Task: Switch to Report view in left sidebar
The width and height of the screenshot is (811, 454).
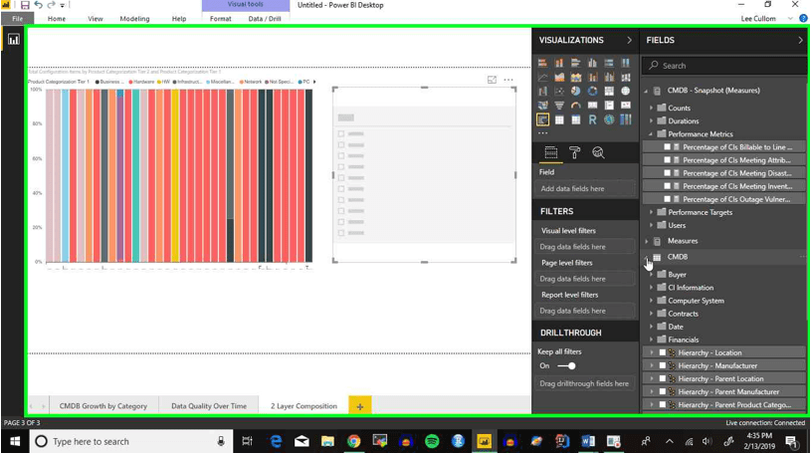Action: [14, 40]
